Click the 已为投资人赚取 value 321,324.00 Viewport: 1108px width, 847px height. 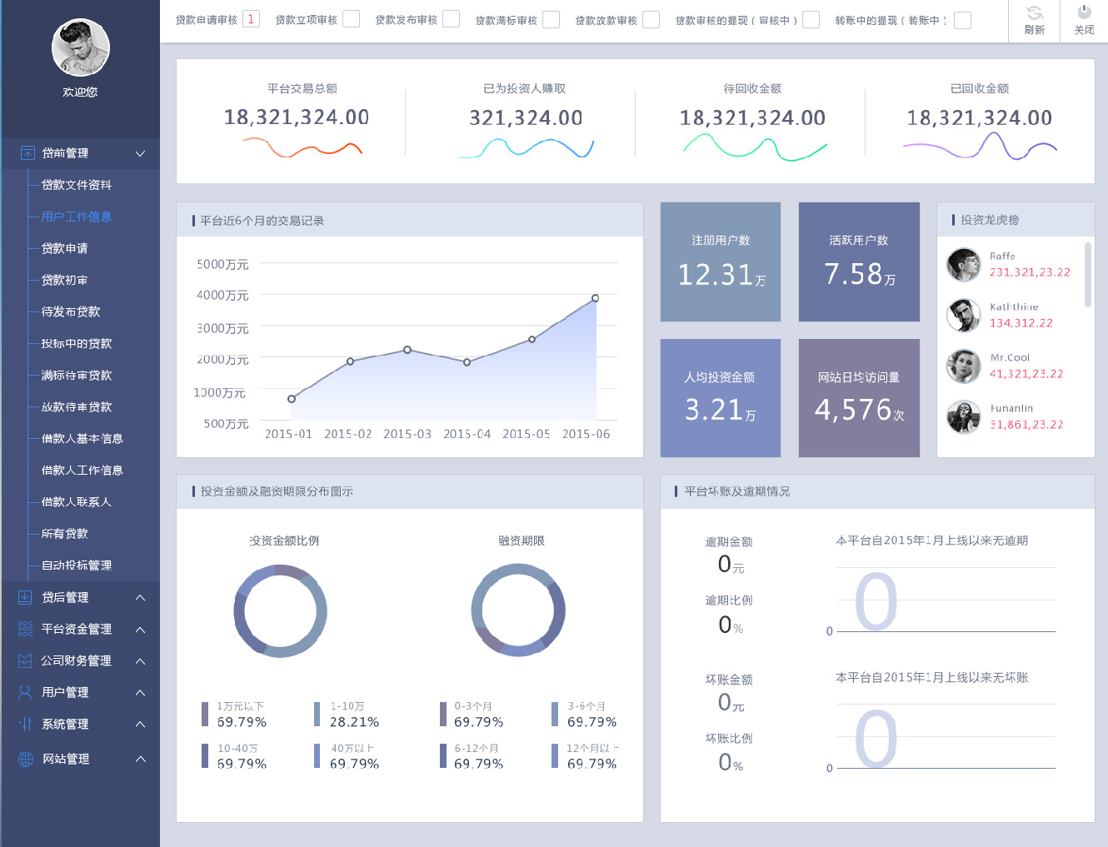click(x=526, y=118)
